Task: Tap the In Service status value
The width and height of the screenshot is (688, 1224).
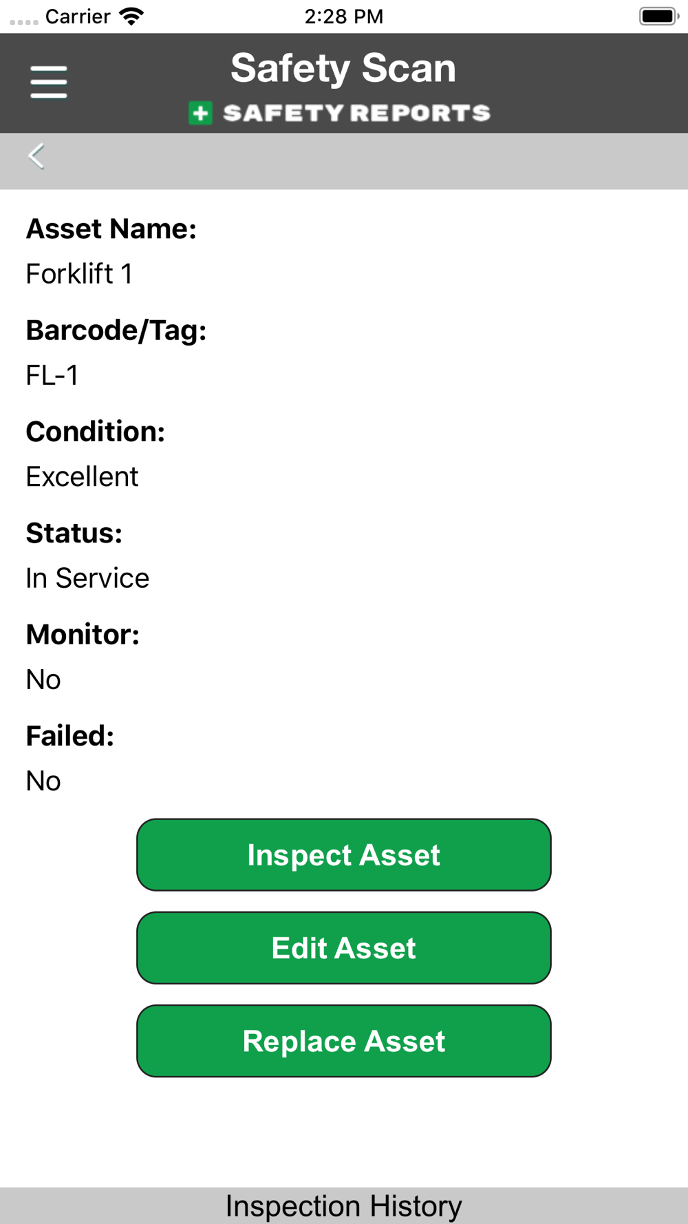Action: tap(87, 578)
